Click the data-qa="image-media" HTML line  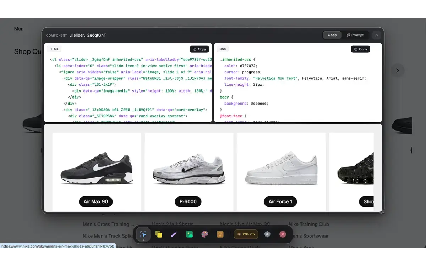click(142, 91)
